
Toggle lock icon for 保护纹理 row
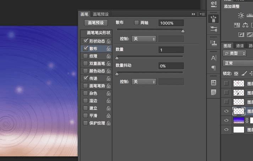point(109,123)
